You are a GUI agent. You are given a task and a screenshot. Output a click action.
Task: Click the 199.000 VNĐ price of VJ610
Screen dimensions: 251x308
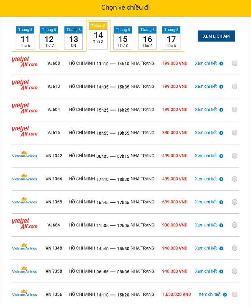click(x=175, y=87)
